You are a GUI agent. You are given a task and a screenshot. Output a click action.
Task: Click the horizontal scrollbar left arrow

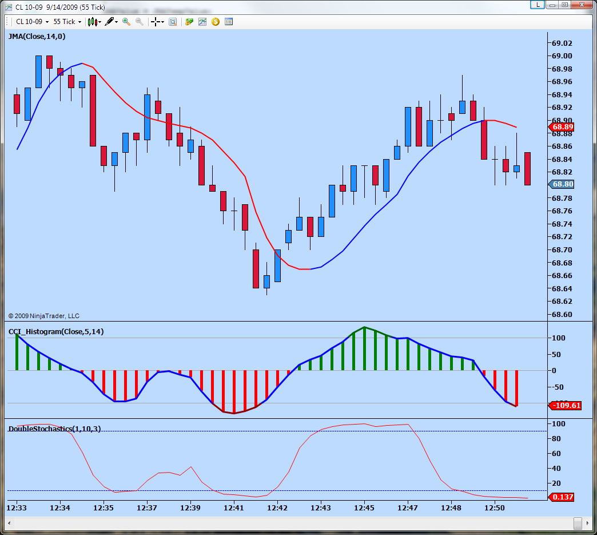point(9,523)
